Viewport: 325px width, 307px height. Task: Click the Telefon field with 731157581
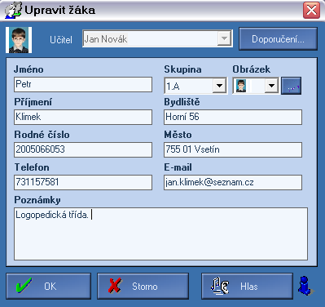(x=83, y=182)
